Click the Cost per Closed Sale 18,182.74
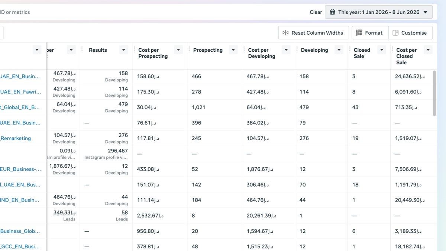The width and height of the screenshot is (446, 251). (410, 246)
